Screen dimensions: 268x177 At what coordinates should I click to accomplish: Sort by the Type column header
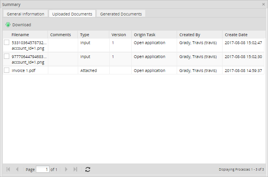click(x=85, y=35)
